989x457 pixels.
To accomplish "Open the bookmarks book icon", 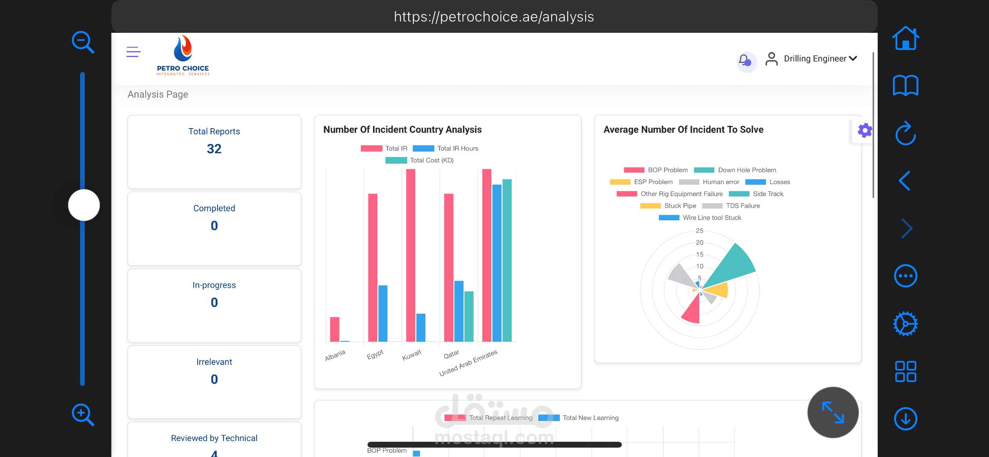I will 905,86.
